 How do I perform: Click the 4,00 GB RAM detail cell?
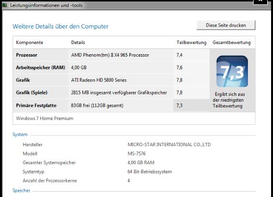click(79, 68)
